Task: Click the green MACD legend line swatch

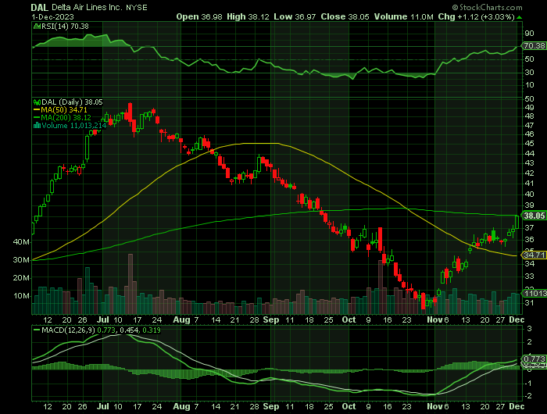Action: [36, 330]
